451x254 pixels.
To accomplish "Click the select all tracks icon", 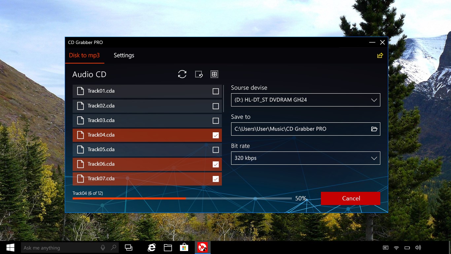I will pos(214,74).
